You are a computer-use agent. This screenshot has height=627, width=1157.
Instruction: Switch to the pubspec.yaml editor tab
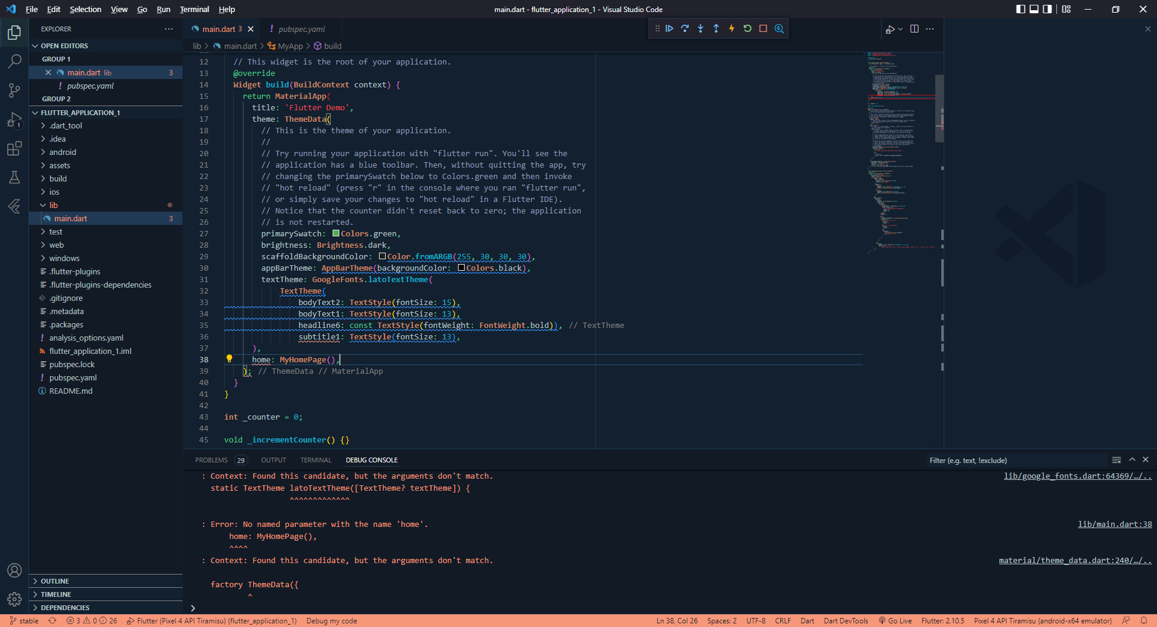coord(301,29)
